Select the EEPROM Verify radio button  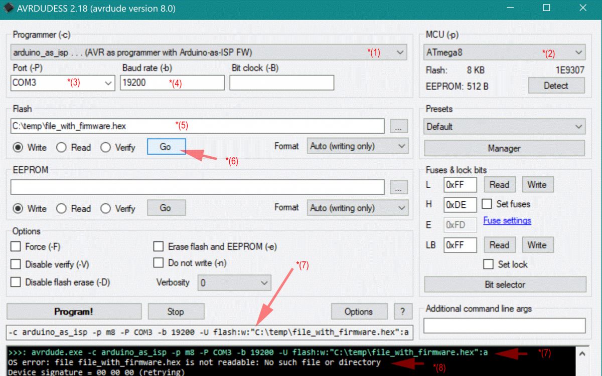click(x=105, y=208)
